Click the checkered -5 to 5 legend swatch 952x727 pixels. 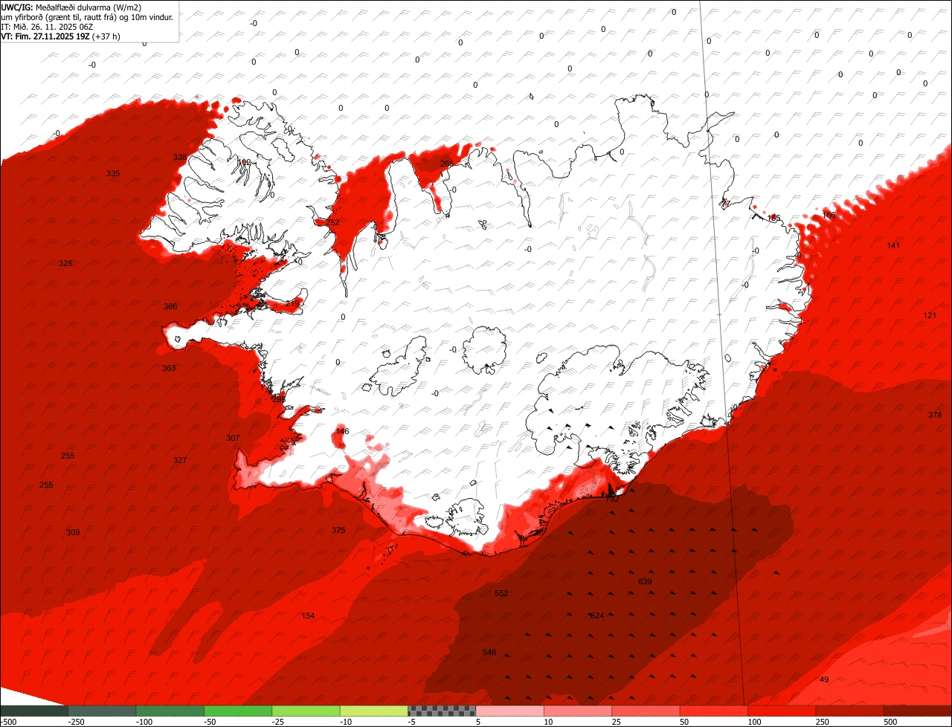coord(442,711)
